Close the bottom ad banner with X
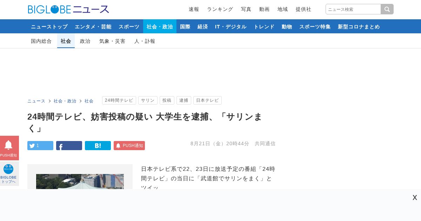Image resolution: width=421 pixels, height=221 pixels. tap(415, 197)
